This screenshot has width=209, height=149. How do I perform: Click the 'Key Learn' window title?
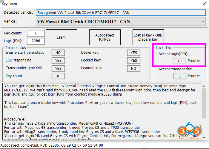click(9, 4)
